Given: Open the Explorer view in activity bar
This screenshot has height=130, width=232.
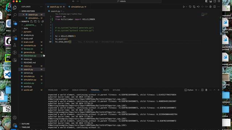Looking at the screenshot, I should pos(14,8).
